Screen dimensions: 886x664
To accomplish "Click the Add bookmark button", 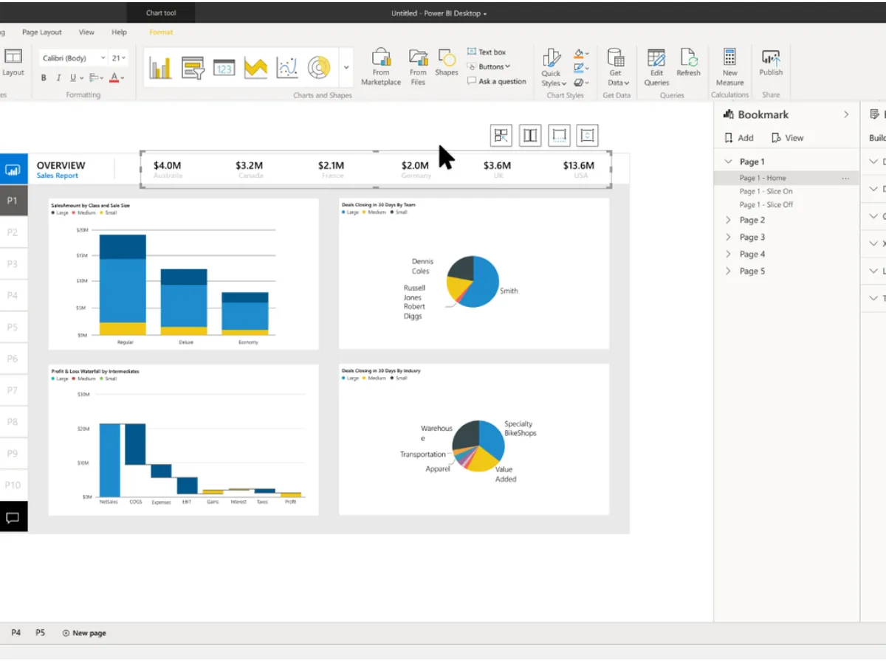I will click(x=738, y=137).
